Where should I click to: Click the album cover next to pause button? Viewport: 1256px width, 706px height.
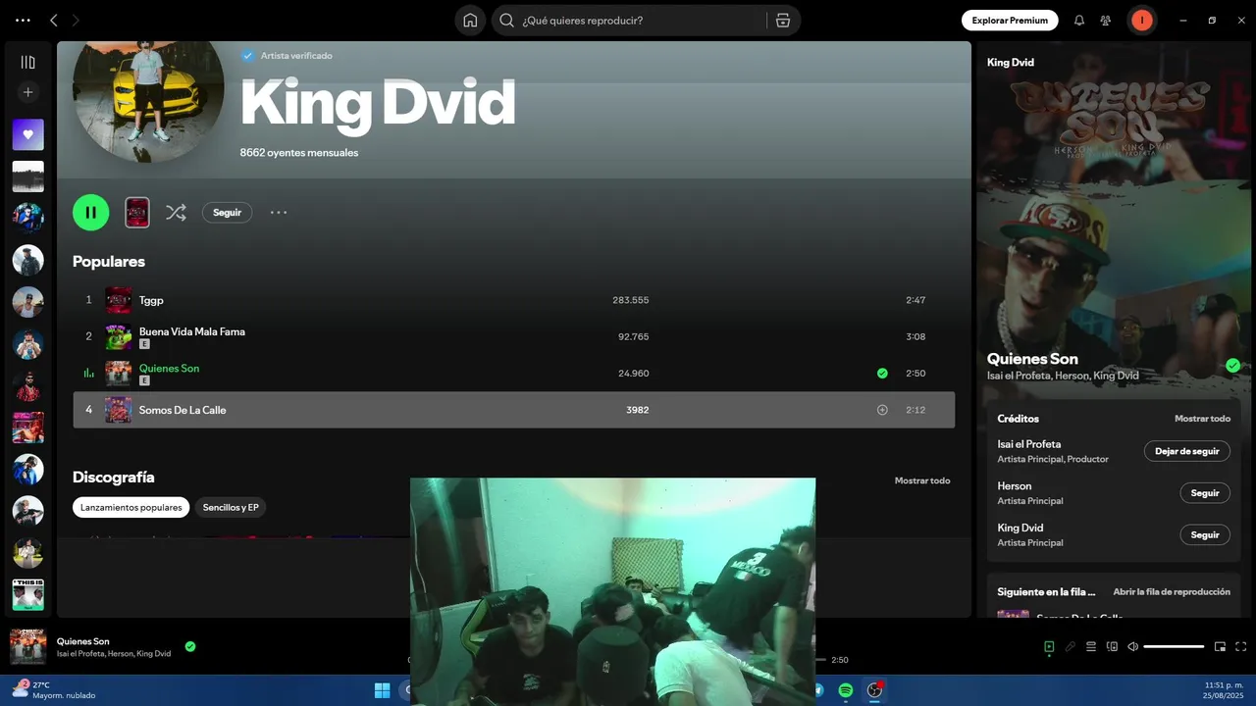coord(137,212)
